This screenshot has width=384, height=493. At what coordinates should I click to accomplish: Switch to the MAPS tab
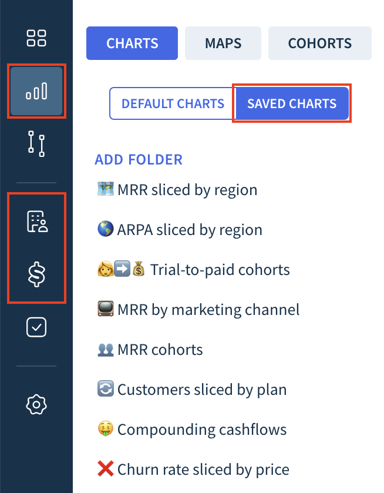point(223,43)
